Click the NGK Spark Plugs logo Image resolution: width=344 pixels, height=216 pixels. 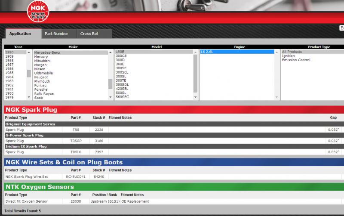pyautogui.click(x=38, y=11)
